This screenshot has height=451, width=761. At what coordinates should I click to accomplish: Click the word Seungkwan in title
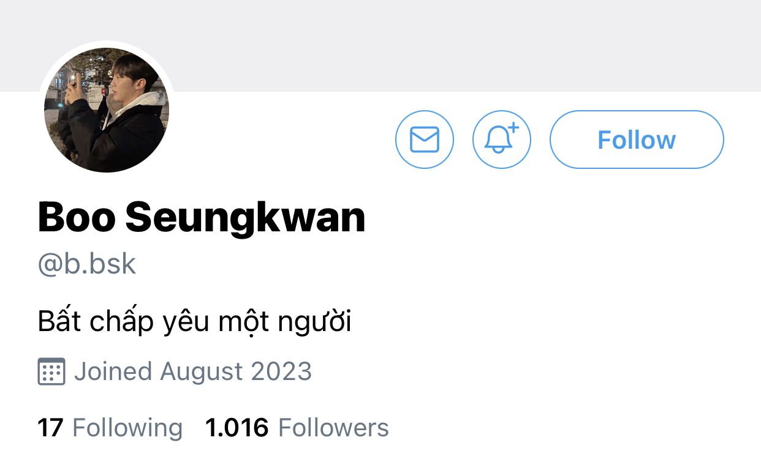[x=246, y=218]
